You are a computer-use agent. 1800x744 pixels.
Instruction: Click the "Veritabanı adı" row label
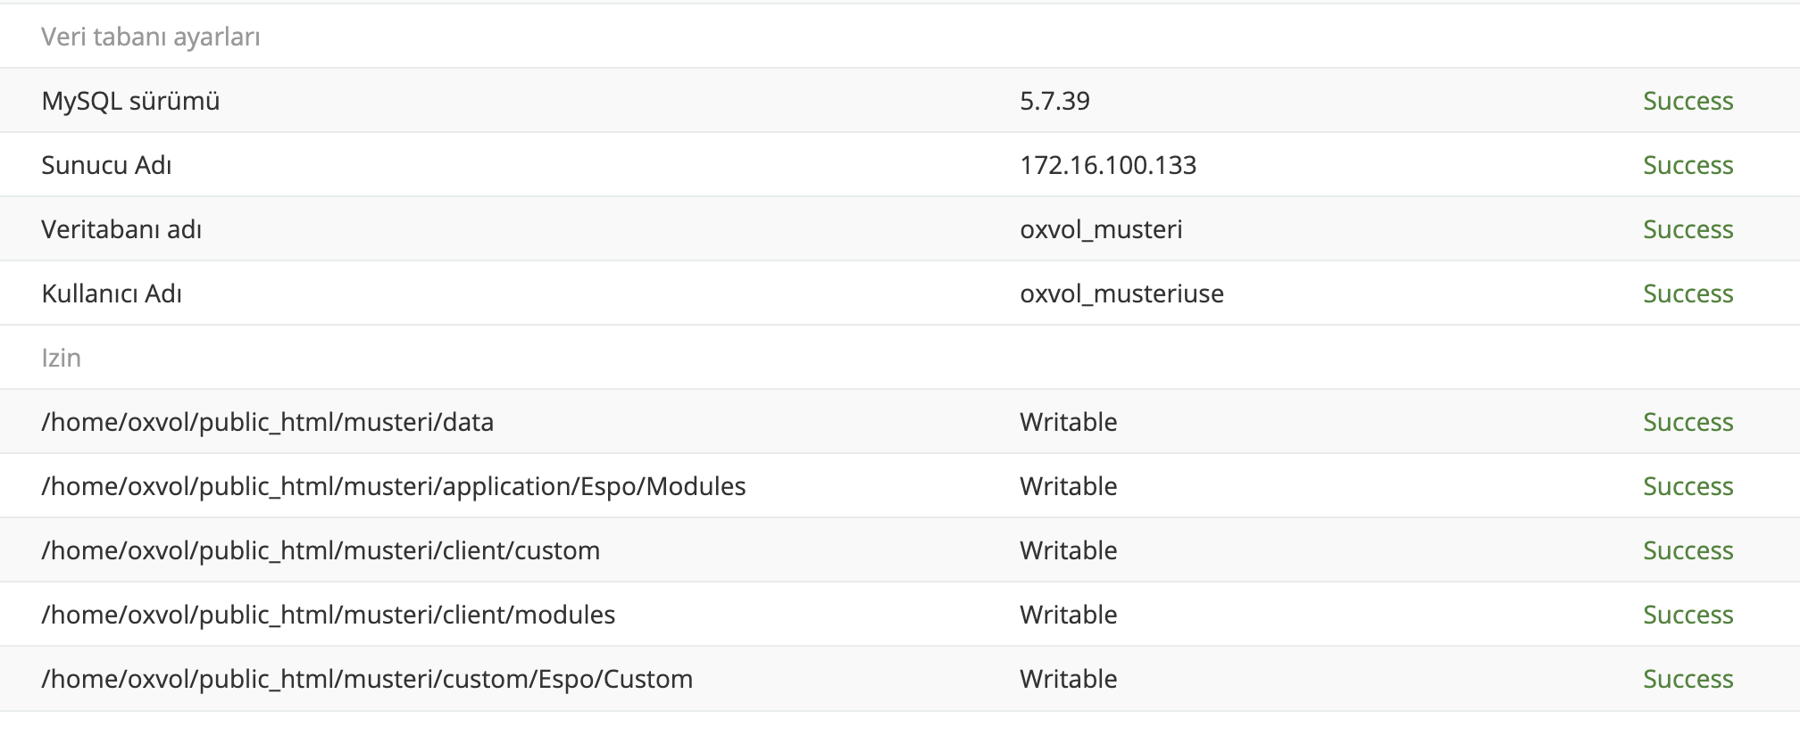pos(121,229)
